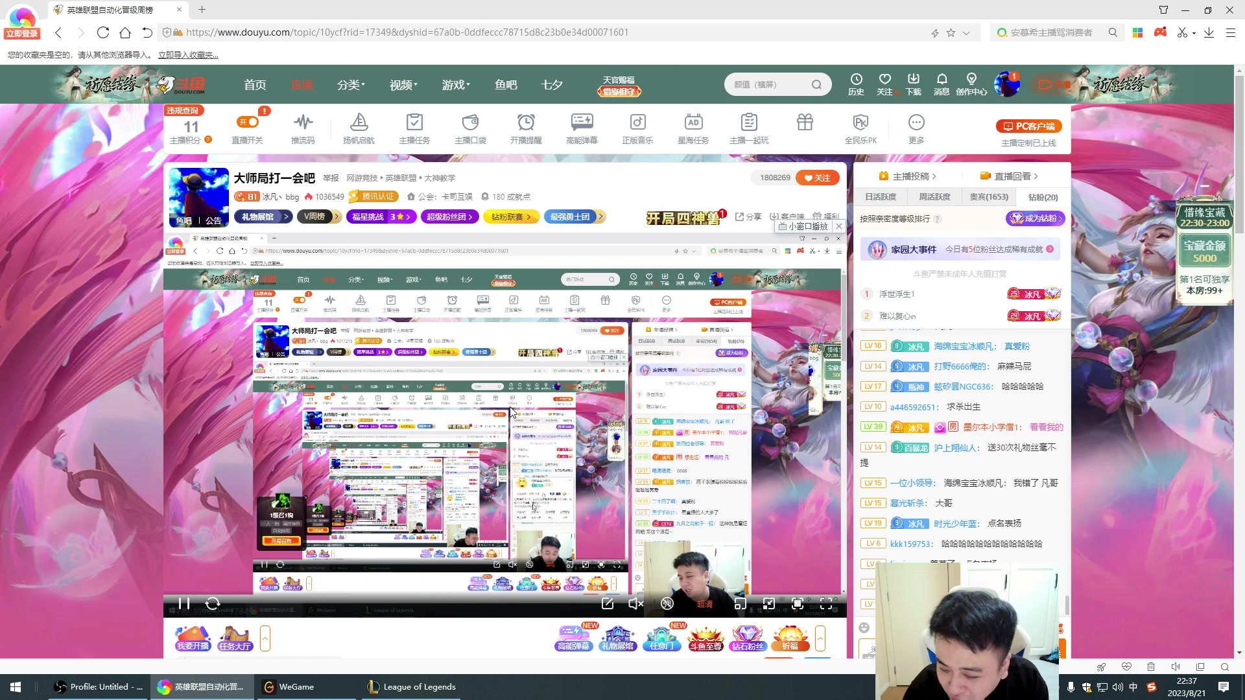Open 下载 download icon in header

tap(913, 84)
